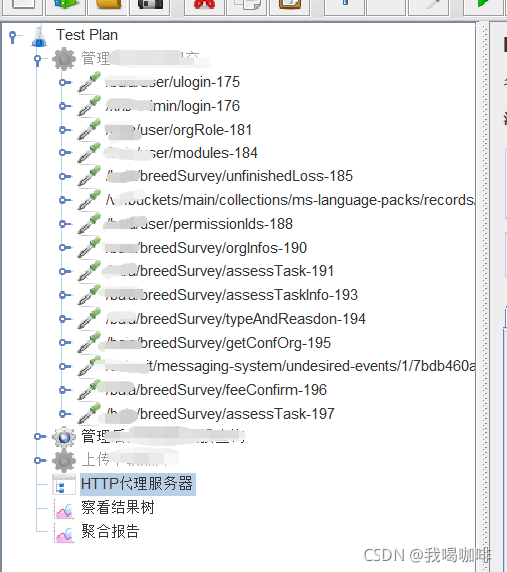Select the messaging-system/undesired-events label
Screen dimensions: 507x572
pos(290,366)
